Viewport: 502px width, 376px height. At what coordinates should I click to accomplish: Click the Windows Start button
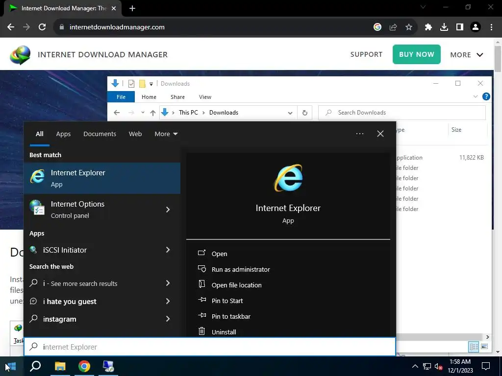[11, 366]
